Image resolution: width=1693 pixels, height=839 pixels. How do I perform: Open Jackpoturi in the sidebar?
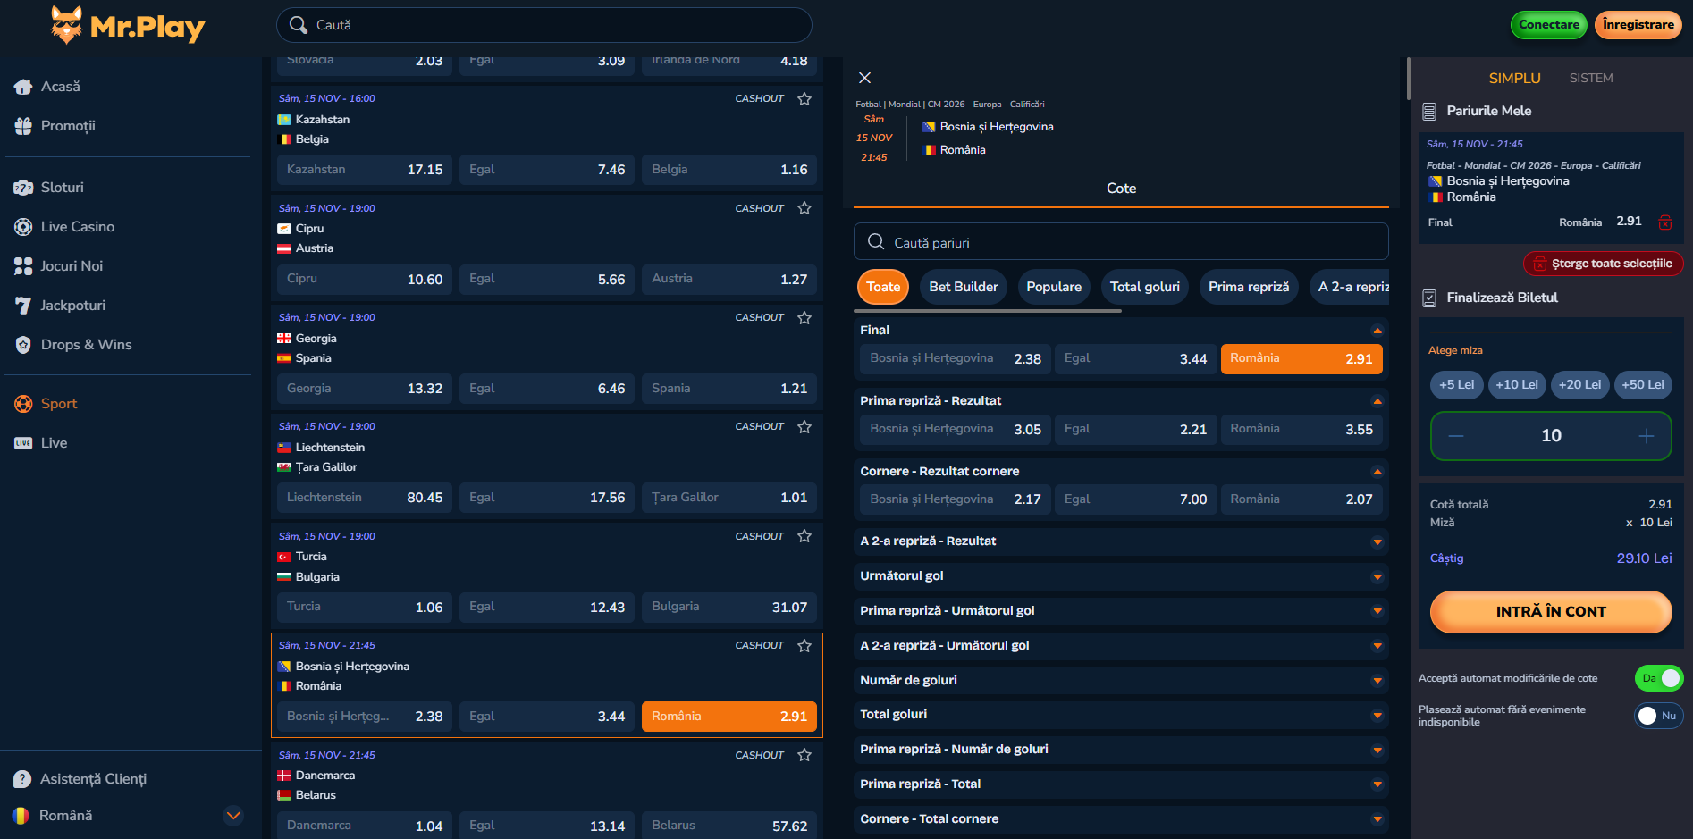tap(72, 306)
